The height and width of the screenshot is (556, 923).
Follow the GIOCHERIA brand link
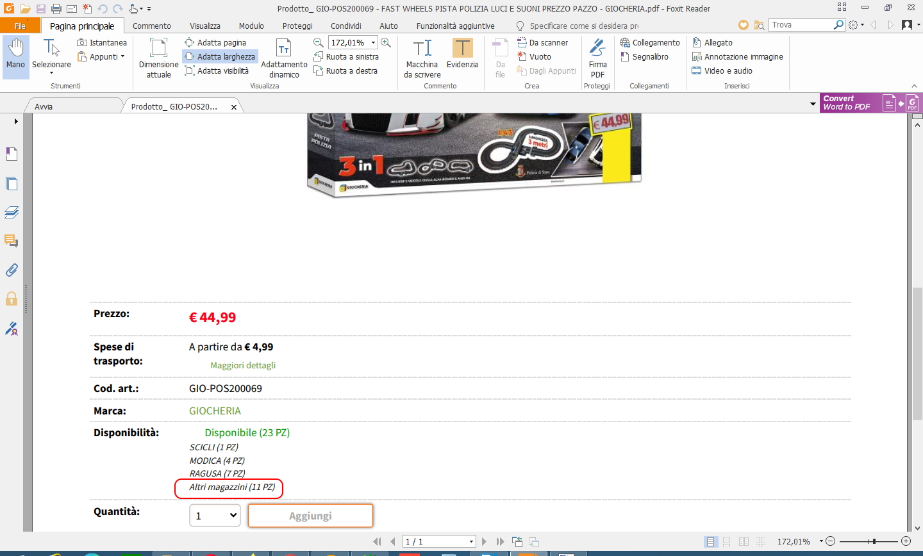point(215,411)
